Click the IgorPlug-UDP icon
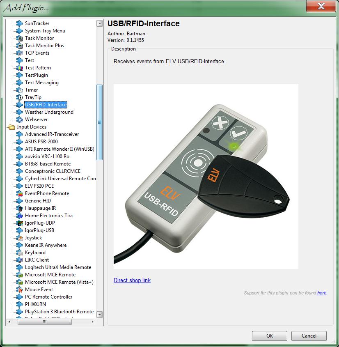The height and width of the screenshot is (347, 339). coord(20,223)
